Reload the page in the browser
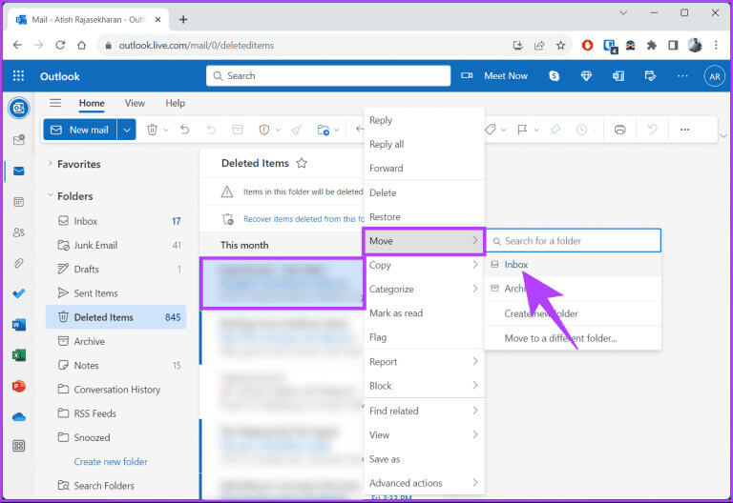This screenshot has width=733, height=503. pos(60,46)
